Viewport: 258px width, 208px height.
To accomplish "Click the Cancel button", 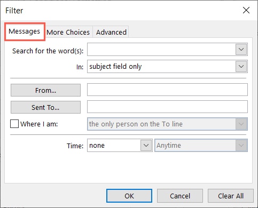I will click(180, 196).
